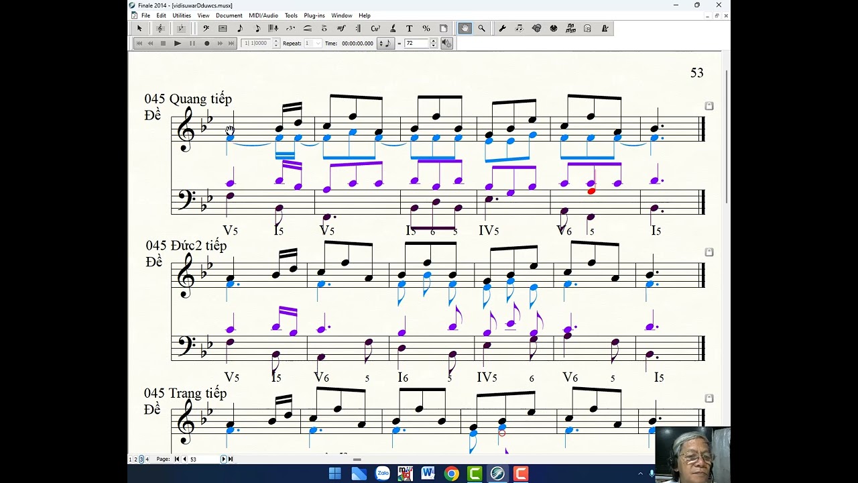
Task: Select the Special Tools wrench icon
Action: (x=502, y=28)
